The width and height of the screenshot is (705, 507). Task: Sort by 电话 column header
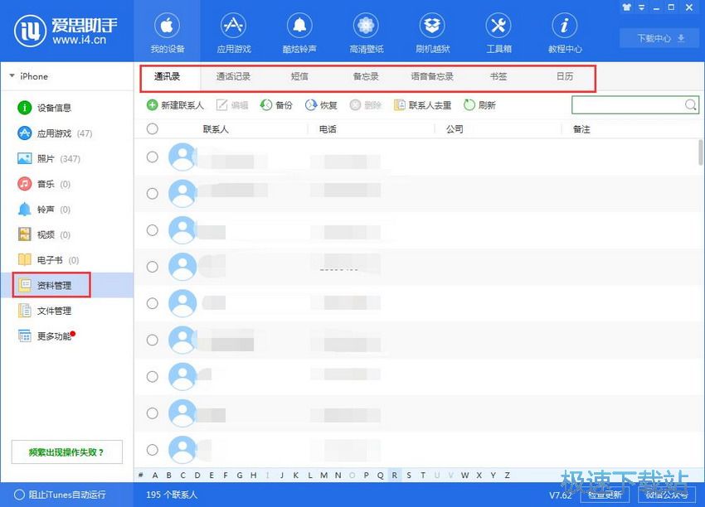pos(328,129)
